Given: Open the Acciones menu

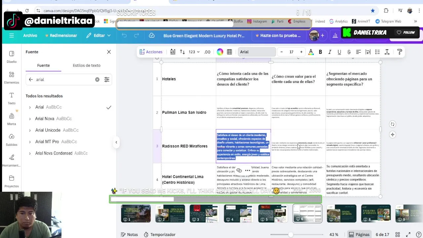Looking at the screenshot, I should click(x=151, y=52).
